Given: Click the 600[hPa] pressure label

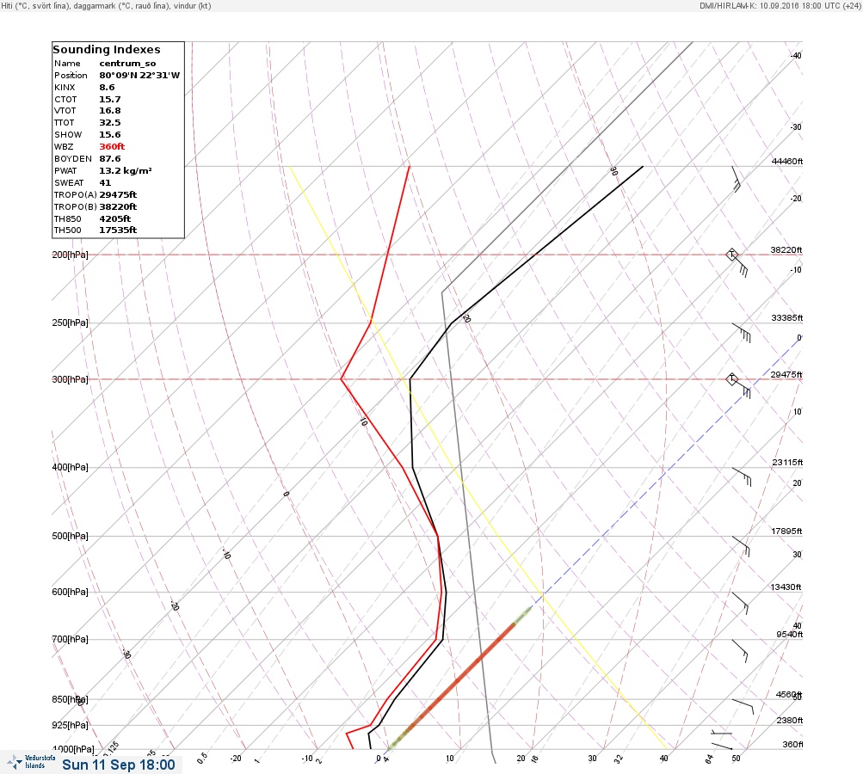Looking at the screenshot, I should 70,592.
